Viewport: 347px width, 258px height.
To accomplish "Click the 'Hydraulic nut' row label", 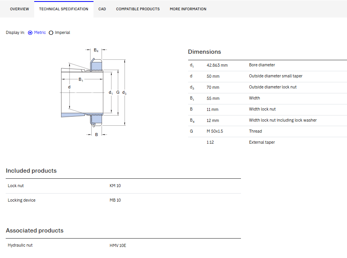I will (20, 245).
